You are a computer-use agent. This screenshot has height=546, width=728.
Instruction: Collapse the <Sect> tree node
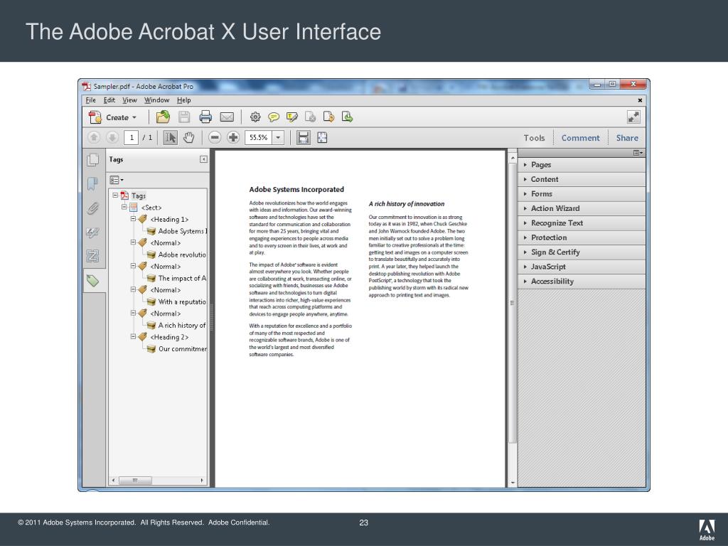[x=124, y=207]
